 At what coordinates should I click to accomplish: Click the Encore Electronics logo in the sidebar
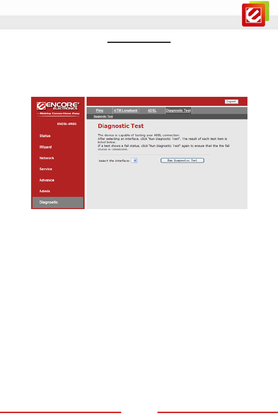click(58, 108)
